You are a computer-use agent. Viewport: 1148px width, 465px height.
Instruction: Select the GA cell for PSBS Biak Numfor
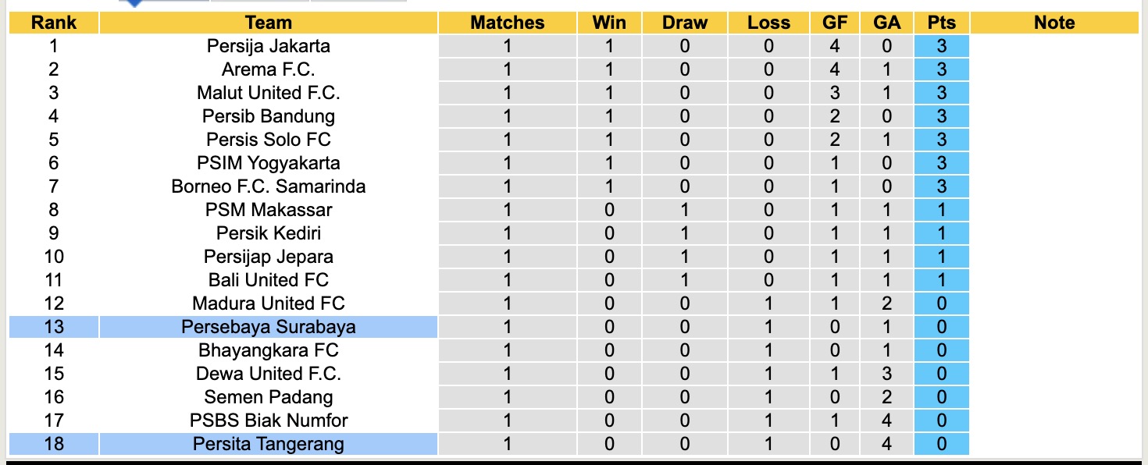[x=886, y=421]
